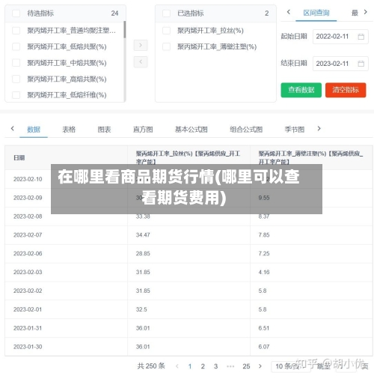
Task: Go to page 25
Action: pyautogui.click(x=246, y=366)
